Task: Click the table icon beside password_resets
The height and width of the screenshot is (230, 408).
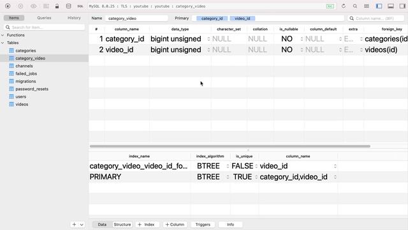Action: (11, 89)
